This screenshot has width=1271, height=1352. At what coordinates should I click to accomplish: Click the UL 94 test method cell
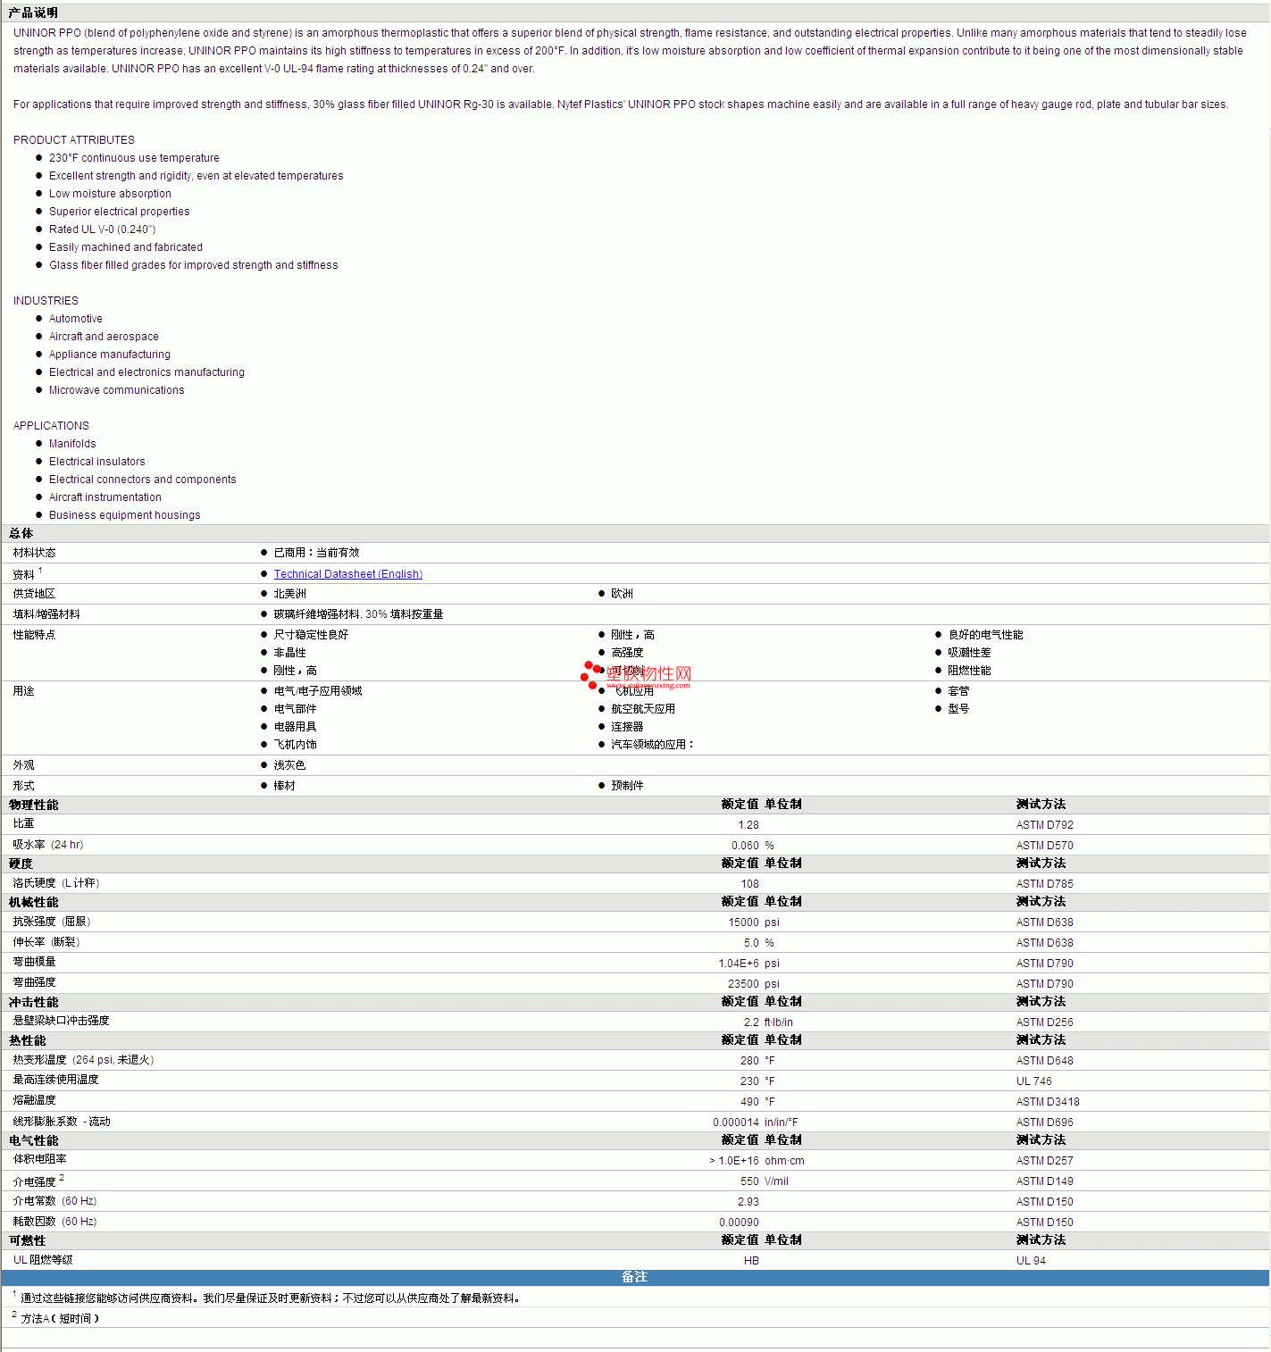tap(1031, 1261)
